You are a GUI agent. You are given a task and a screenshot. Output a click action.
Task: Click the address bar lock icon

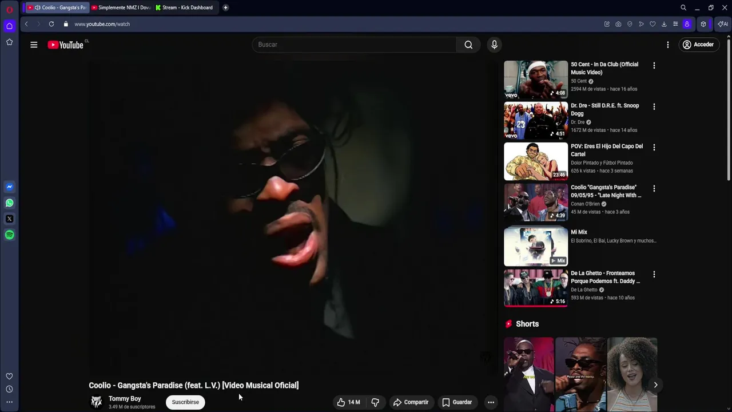tap(66, 24)
